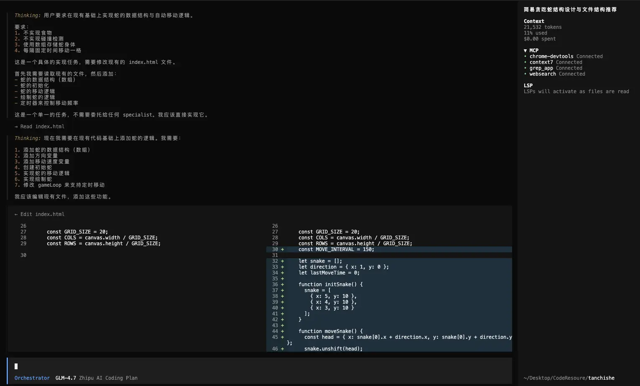This screenshot has height=386, width=640.
Task: Click the tanchishe project path
Action: pos(601,378)
